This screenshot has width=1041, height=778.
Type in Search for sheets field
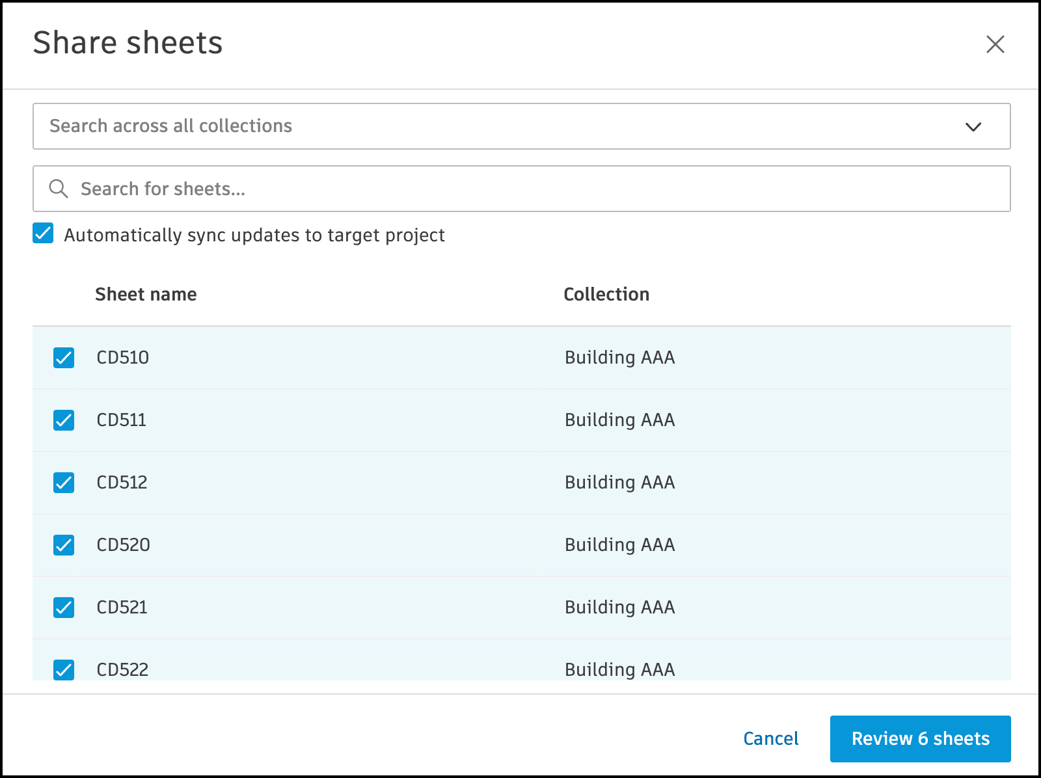click(520, 189)
